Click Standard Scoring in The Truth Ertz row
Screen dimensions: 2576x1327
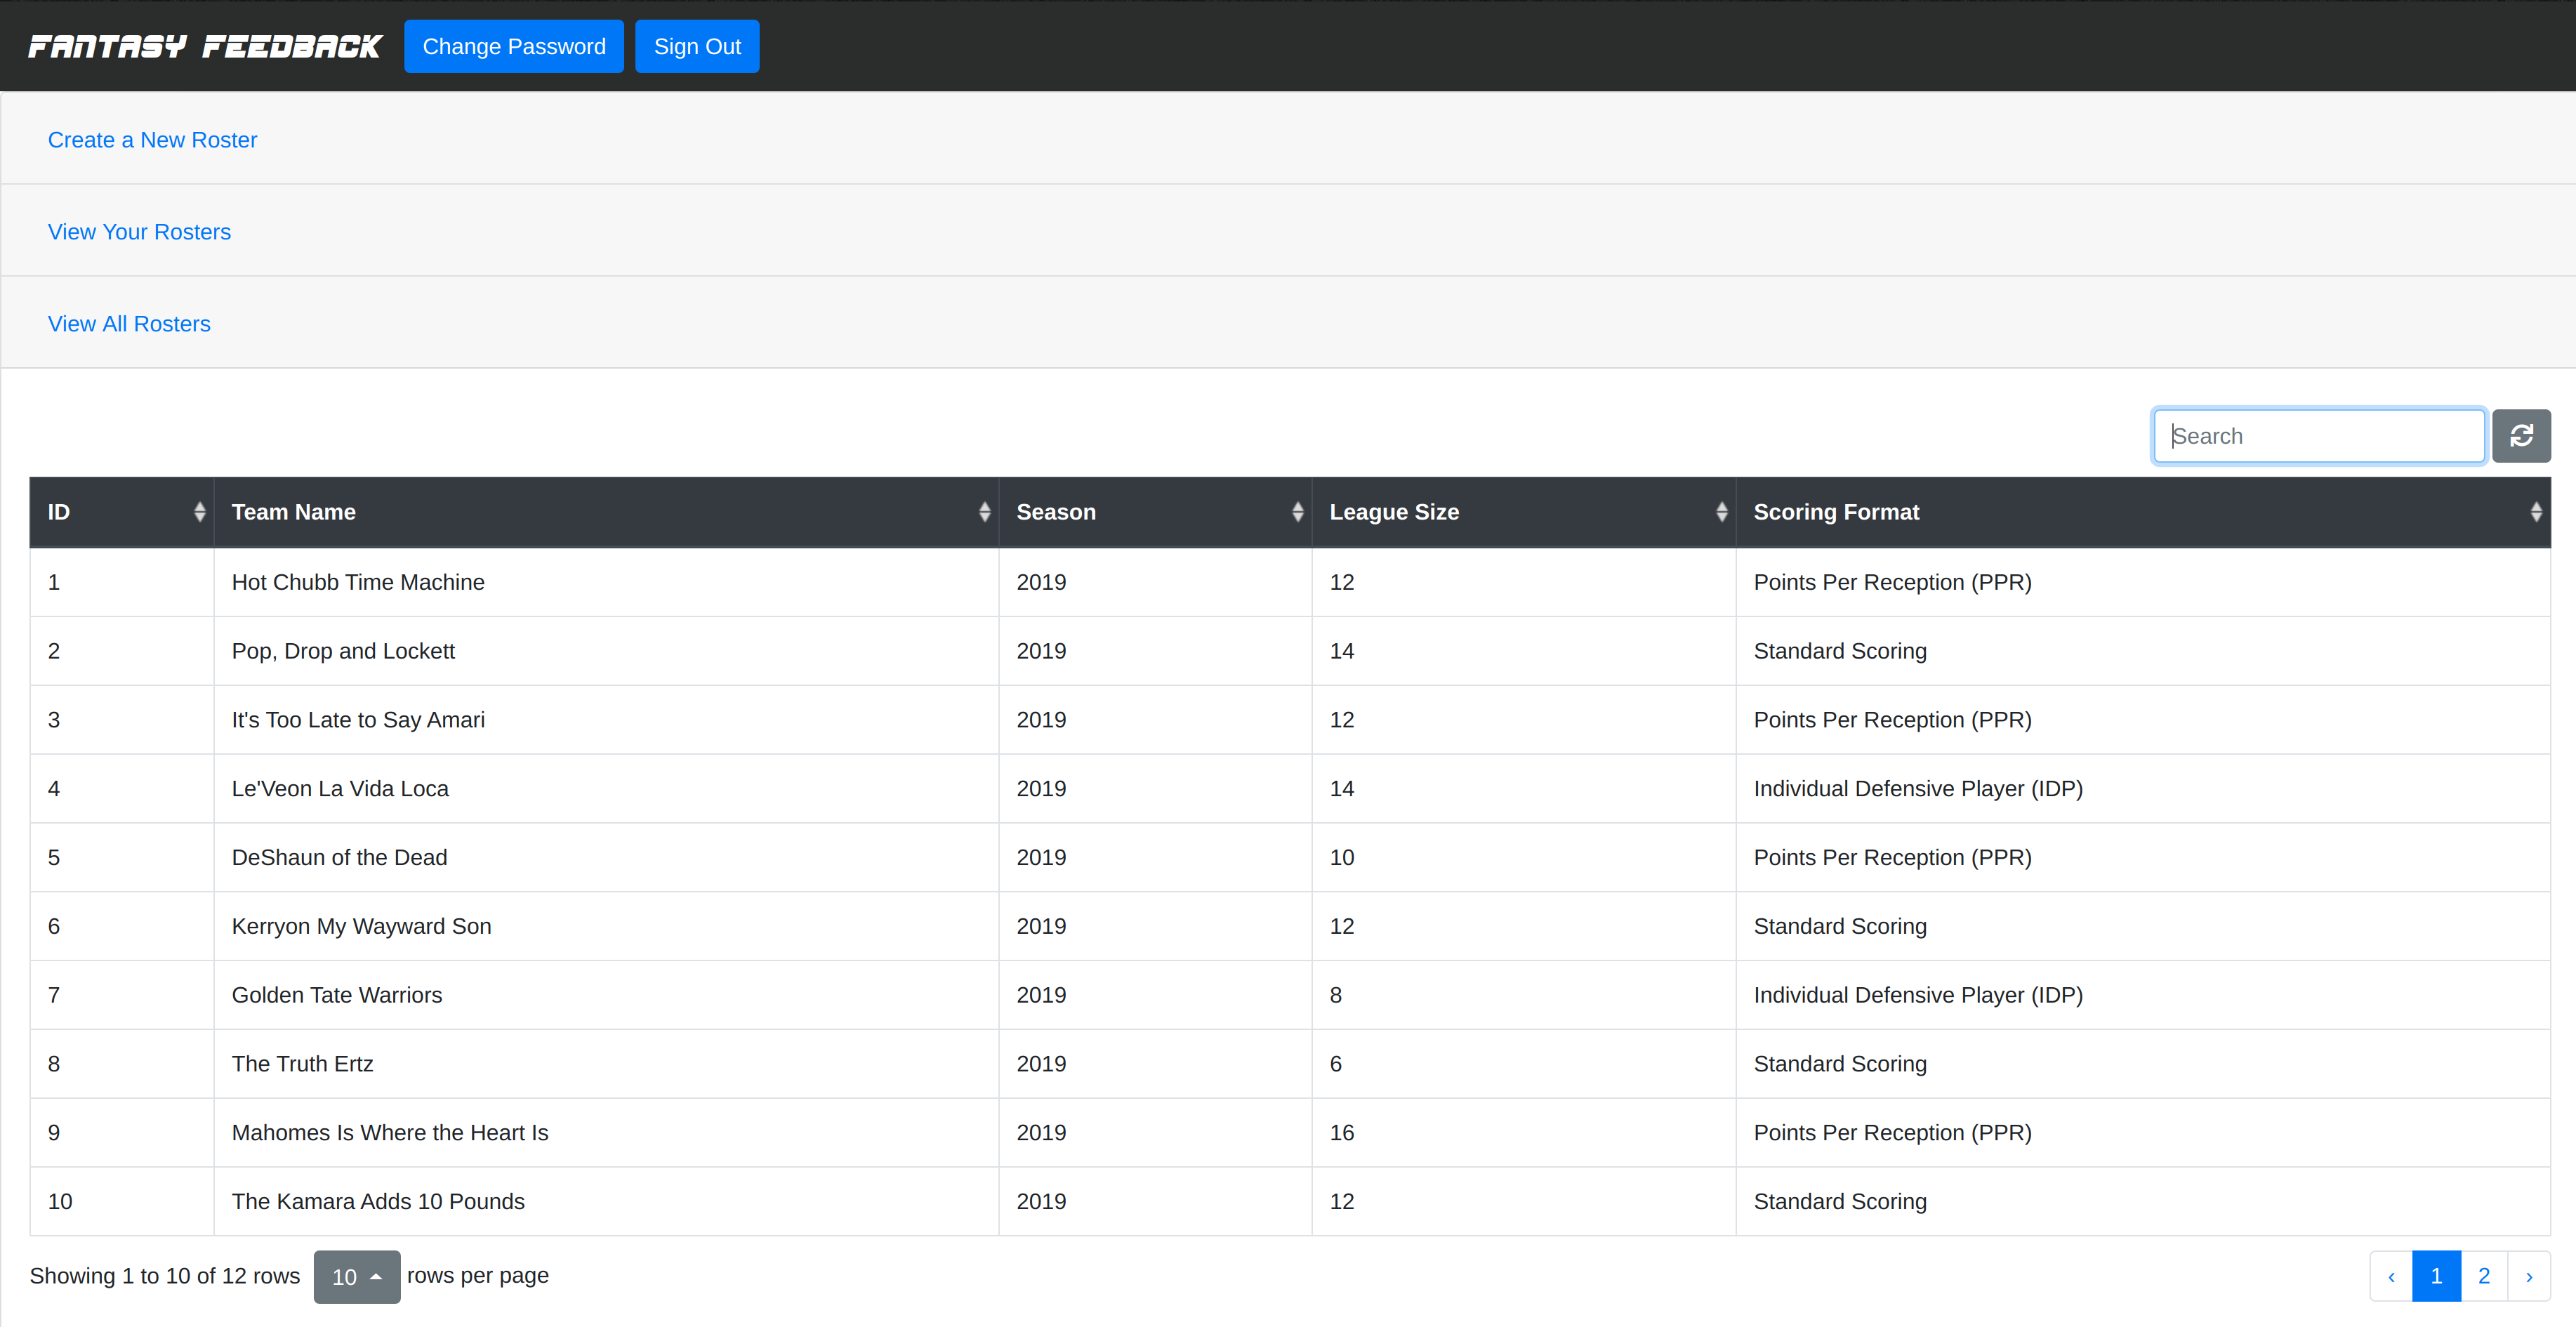click(1840, 1064)
